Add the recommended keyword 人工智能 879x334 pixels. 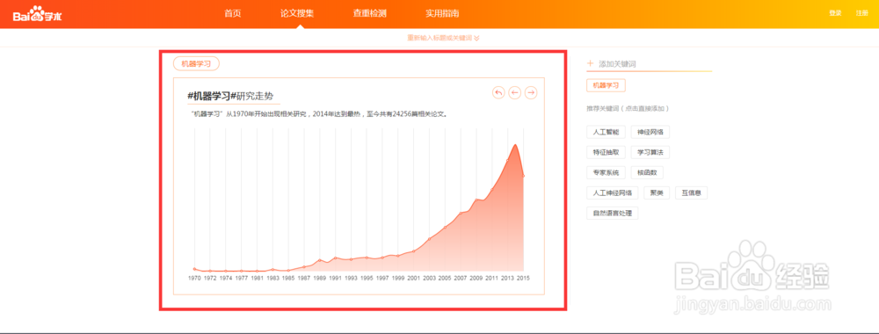(606, 132)
